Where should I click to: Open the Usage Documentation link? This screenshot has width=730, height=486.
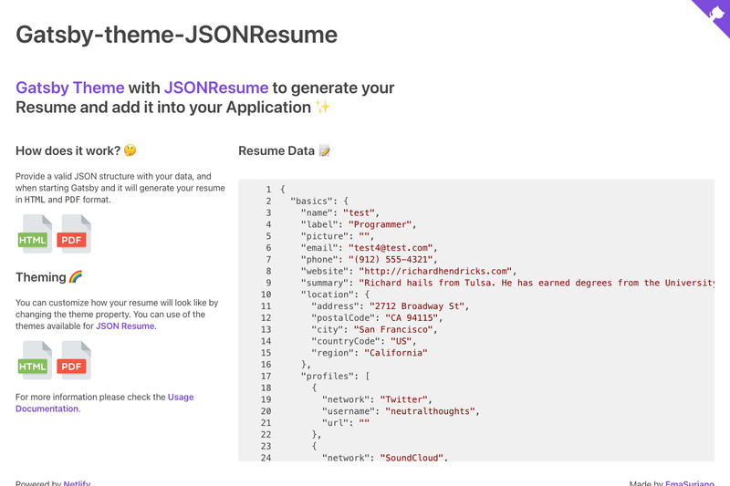[x=104, y=403]
